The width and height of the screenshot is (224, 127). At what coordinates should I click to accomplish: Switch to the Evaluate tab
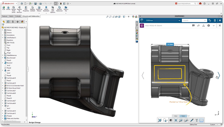[x=18, y=16]
